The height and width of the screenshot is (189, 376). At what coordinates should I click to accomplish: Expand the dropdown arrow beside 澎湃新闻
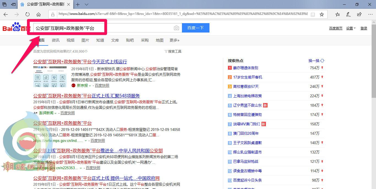tap(55, 113)
